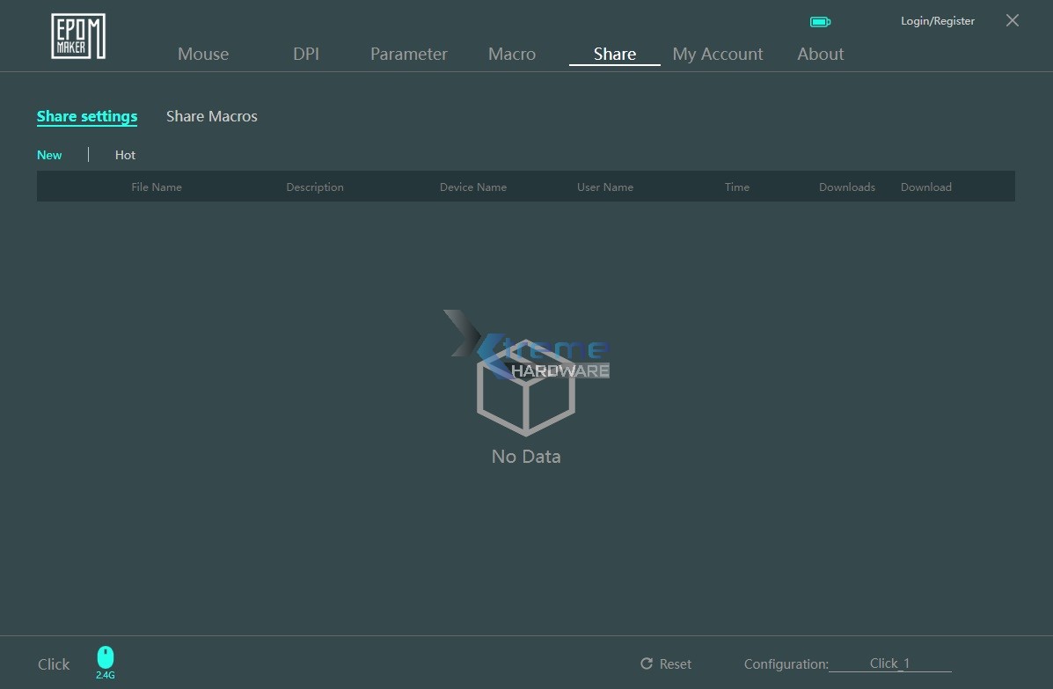Open the DPI configuration section
This screenshot has width=1053, height=689.
(305, 54)
